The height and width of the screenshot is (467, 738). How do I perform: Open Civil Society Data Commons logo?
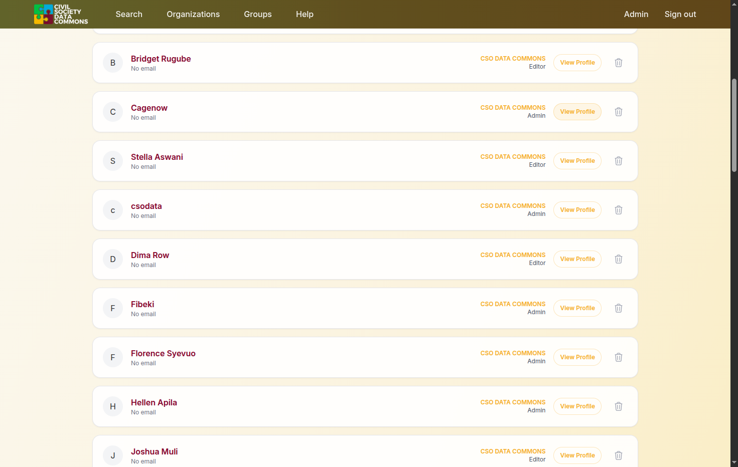(x=61, y=14)
